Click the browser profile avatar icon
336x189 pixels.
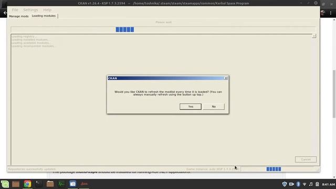tap(323, 13)
